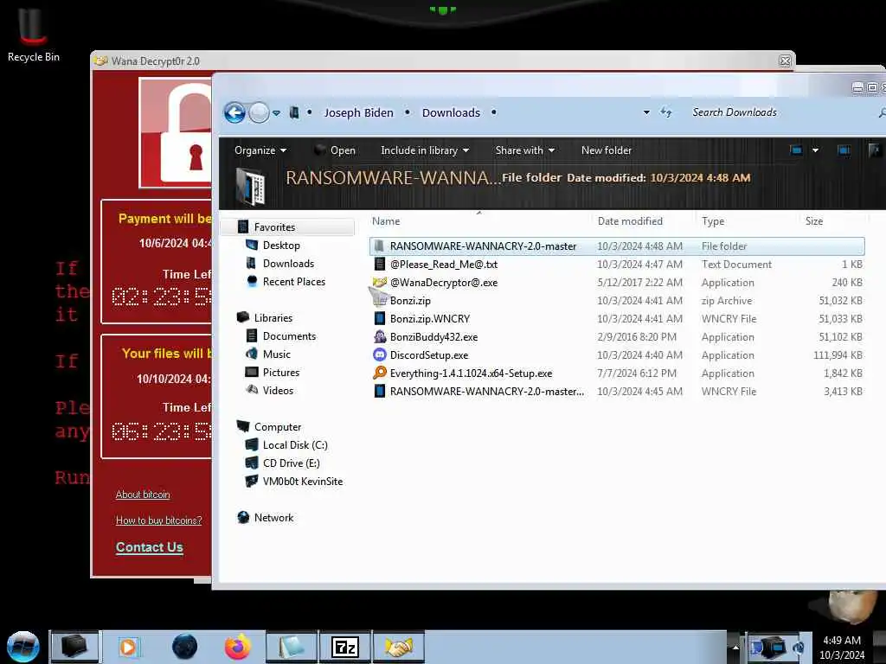Click About bitcoin link in Wana Decrypt0r
Image resolution: width=886 pixels, height=664 pixels.
[x=143, y=495]
